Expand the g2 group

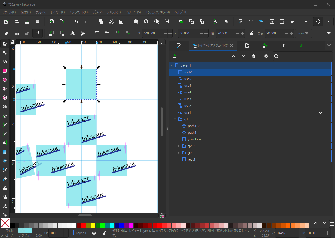click(179, 153)
